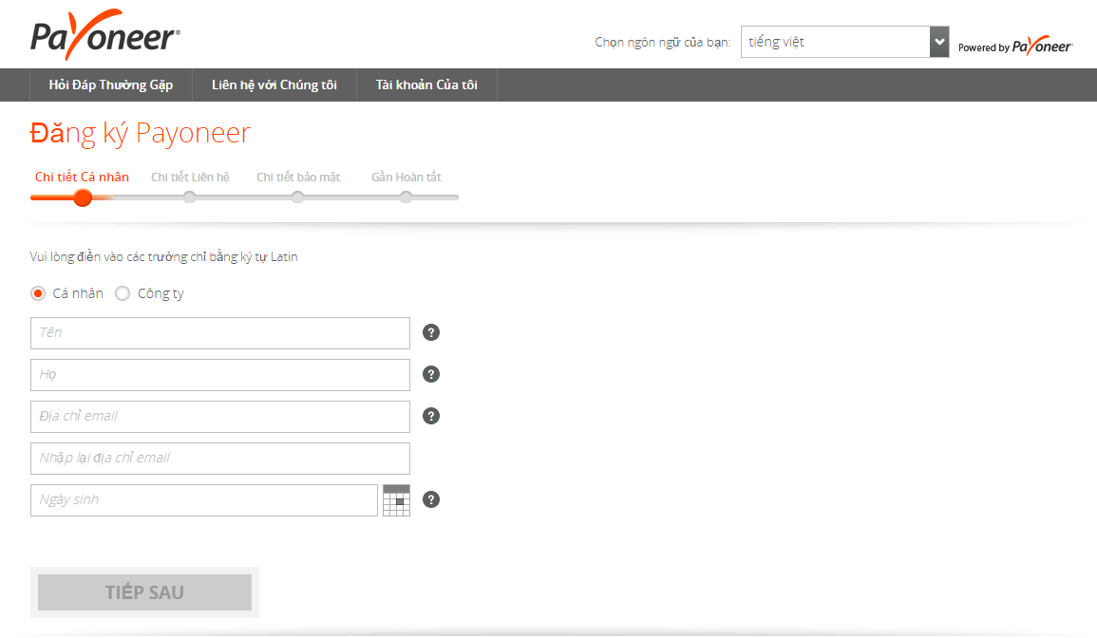Go to Chi tiết bảo mật step

click(298, 177)
